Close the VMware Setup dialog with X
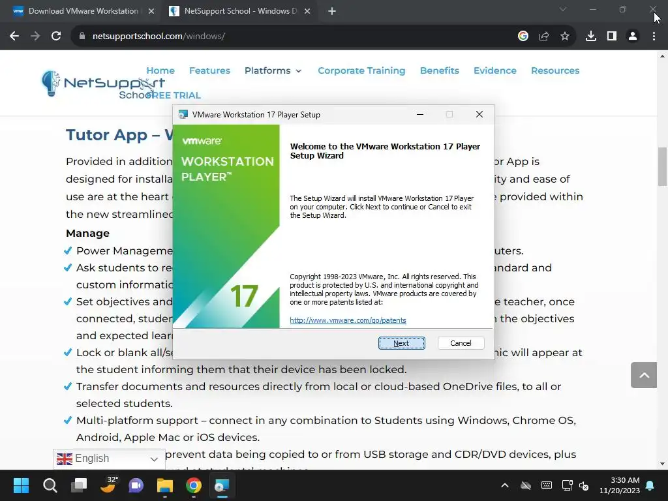668x501 pixels. click(x=479, y=114)
